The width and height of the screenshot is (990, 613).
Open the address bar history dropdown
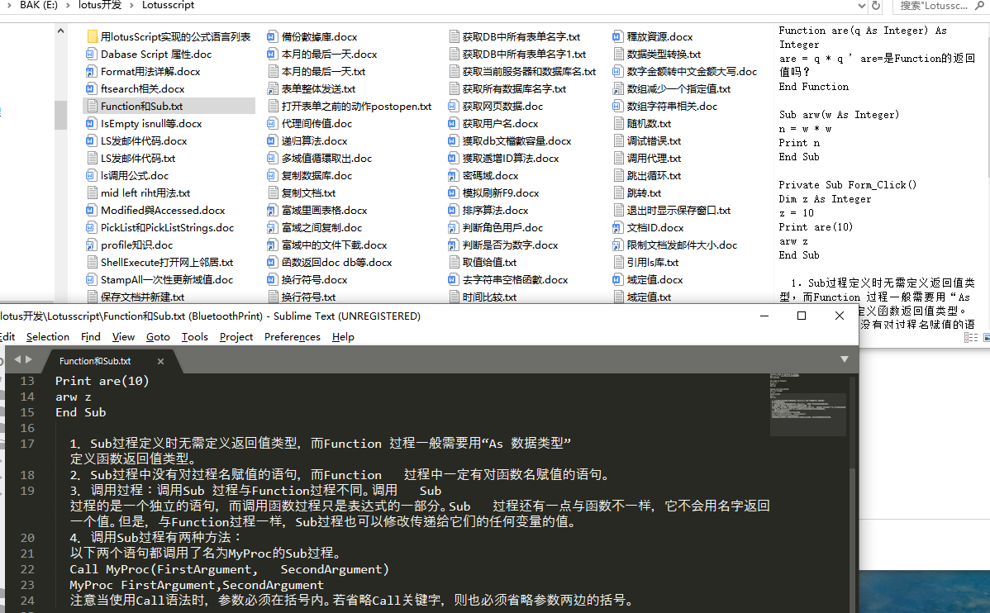862,6
